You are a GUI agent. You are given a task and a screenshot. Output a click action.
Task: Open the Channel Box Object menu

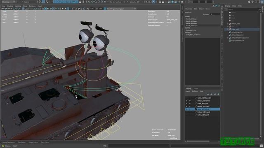coord(201,9)
